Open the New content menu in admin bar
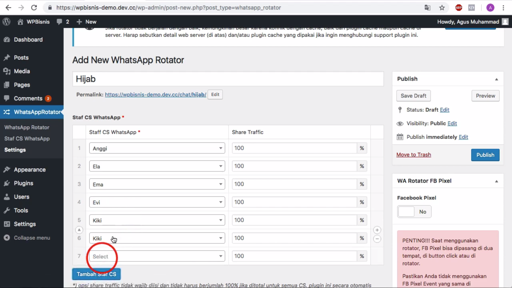512x288 pixels. coord(87,22)
